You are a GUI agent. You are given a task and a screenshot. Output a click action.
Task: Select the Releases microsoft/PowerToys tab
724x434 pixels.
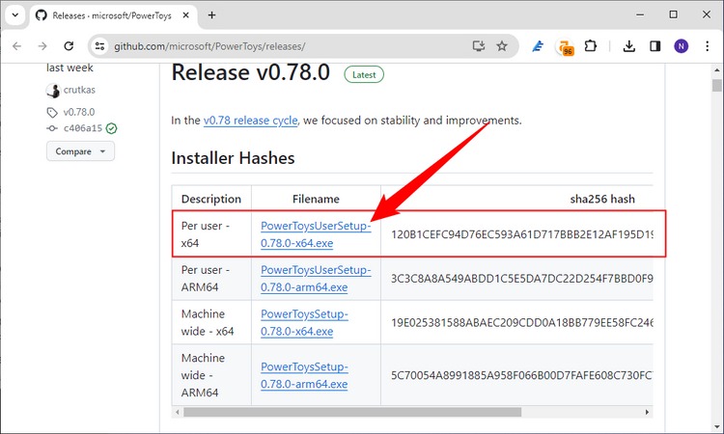tap(113, 15)
